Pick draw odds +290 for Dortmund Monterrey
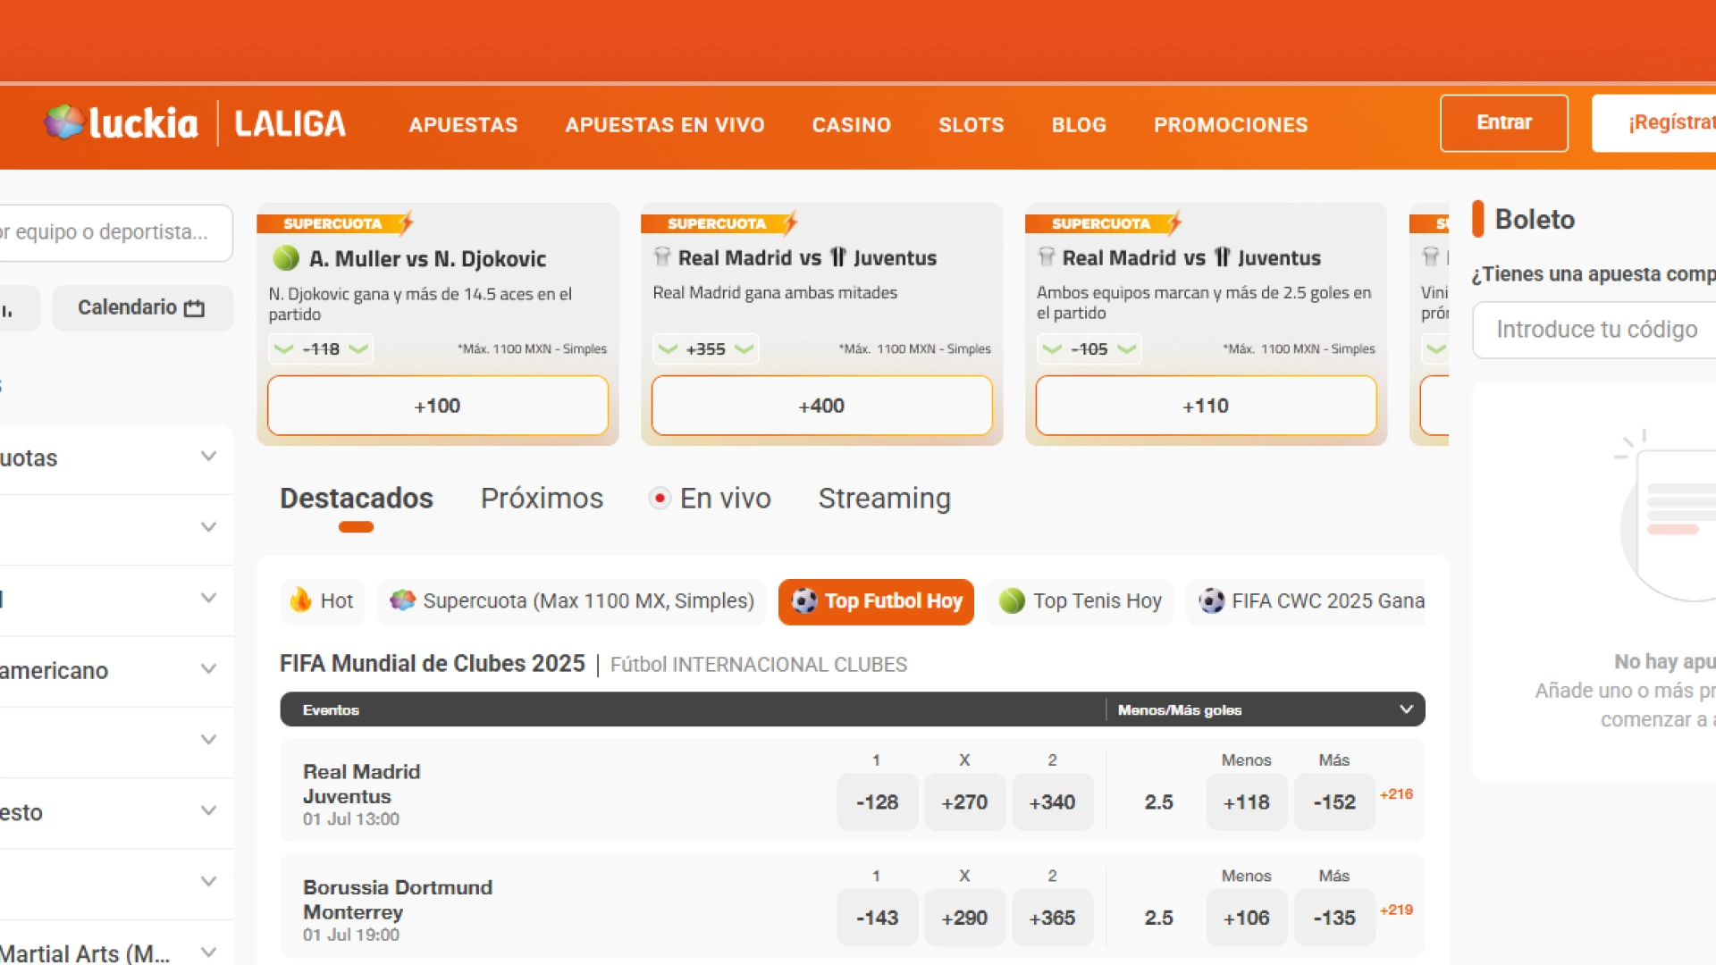Screen dimensions: 1716x965 point(964,918)
